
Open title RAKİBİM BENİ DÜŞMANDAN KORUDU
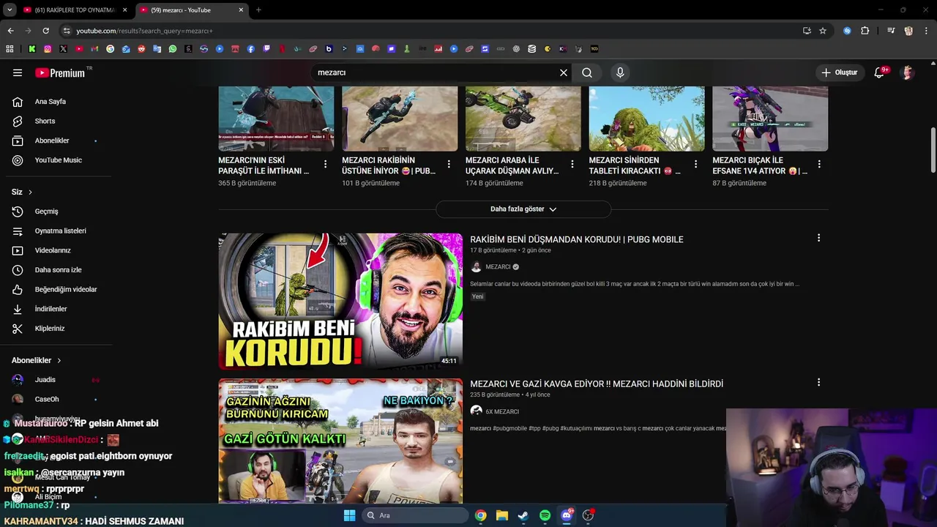577,239
